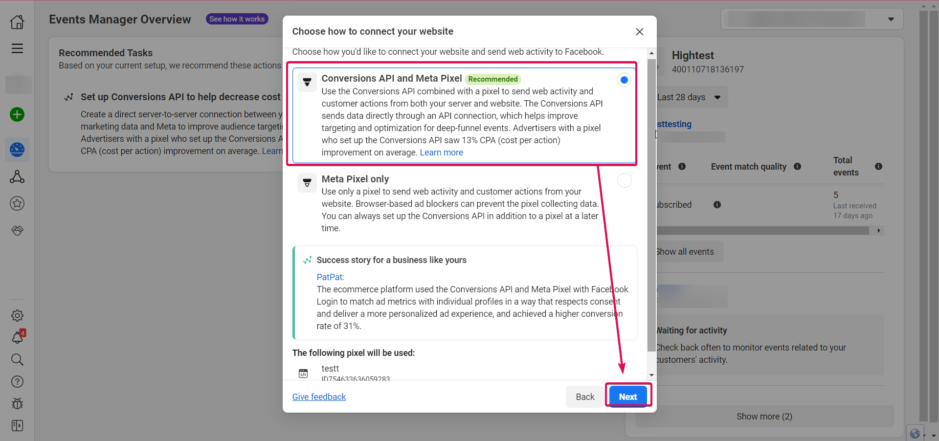Click the globe icon in bottom corner
The height and width of the screenshot is (441, 939).
point(915,433)
